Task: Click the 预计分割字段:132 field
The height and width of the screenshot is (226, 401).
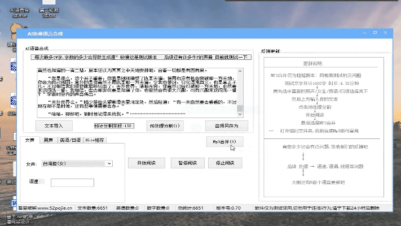Action: point(114,126)
